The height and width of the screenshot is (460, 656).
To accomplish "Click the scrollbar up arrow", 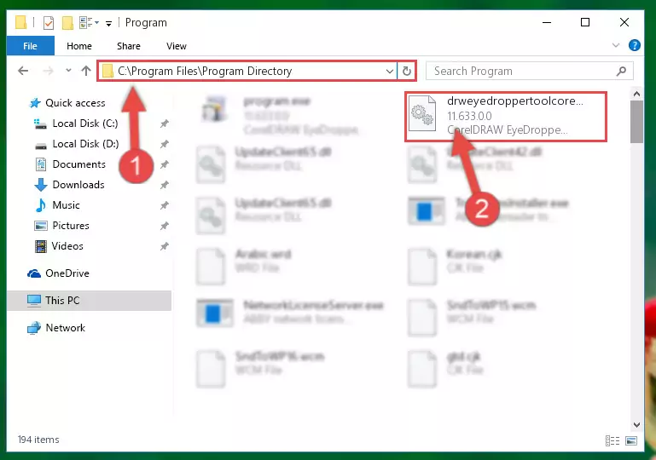I will click(x=636, y=94).
